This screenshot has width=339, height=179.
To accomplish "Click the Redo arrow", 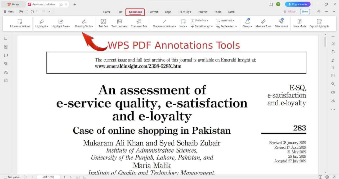I will point(43,12).
